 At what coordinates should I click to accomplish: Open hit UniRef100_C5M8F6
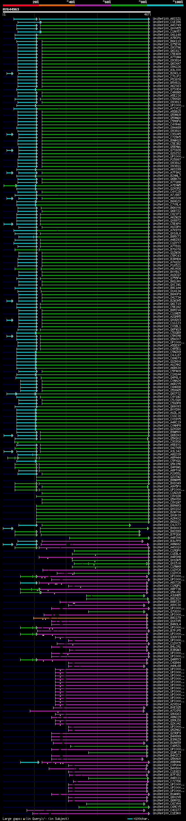[x=167, y=121]
